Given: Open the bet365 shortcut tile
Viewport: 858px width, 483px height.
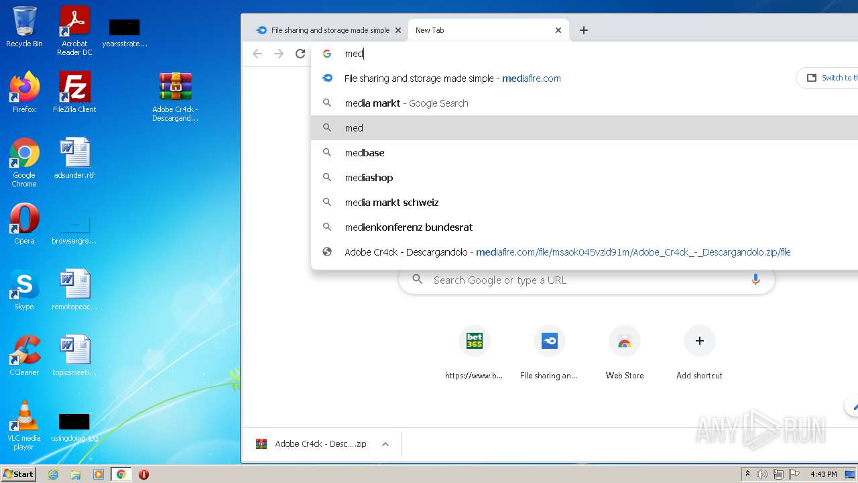Looking at the screenshot, I should pyautogui.click(x=474, y=353).
